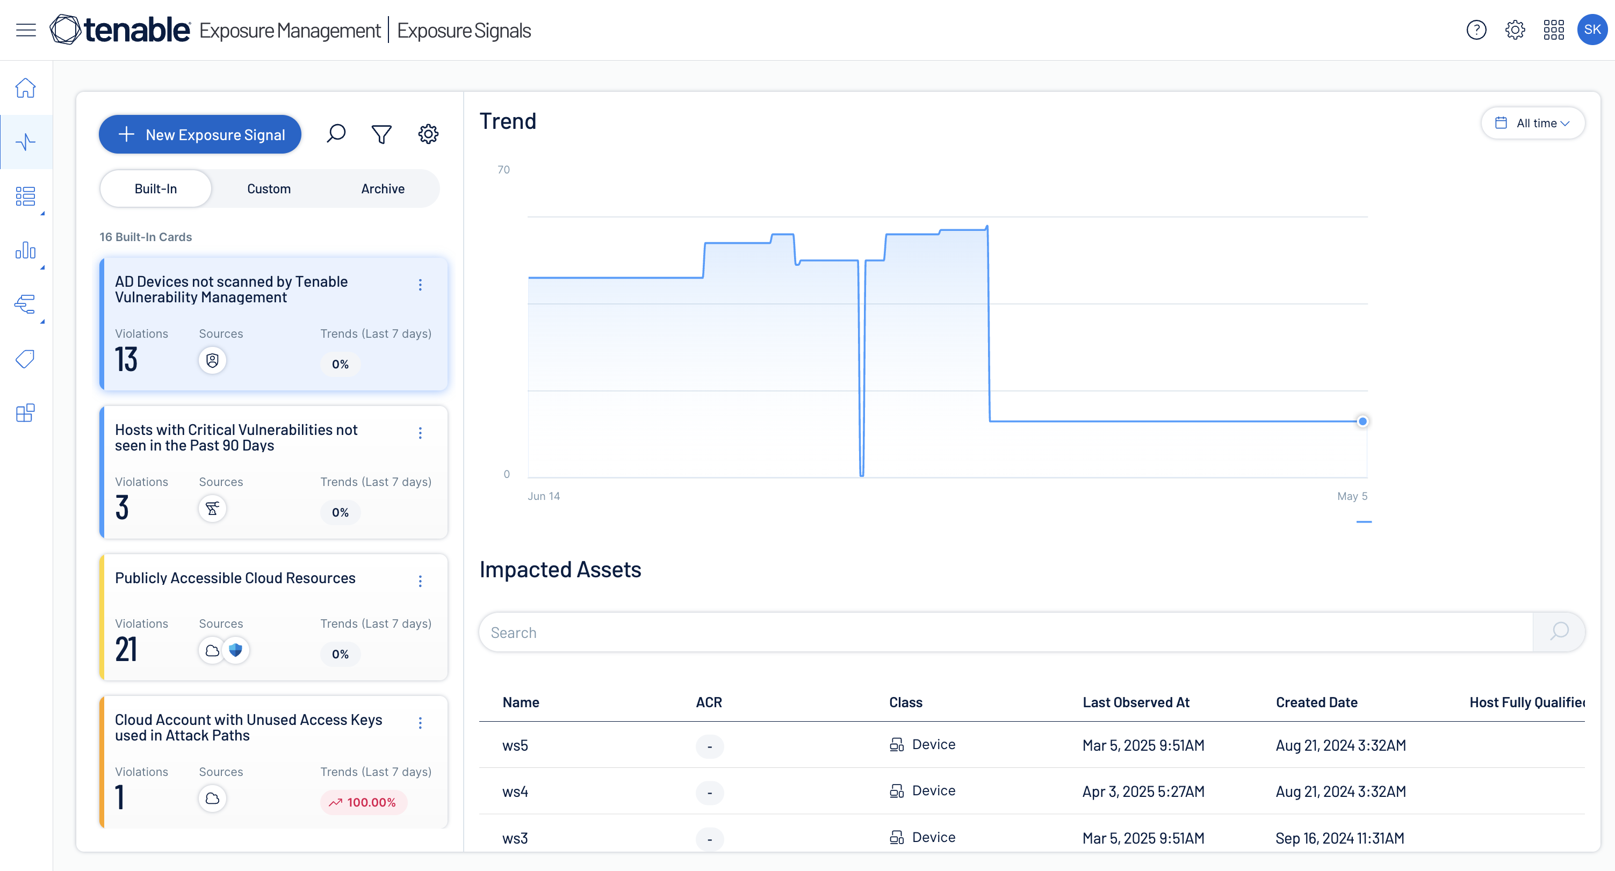Click the help question mark icon
Image resolution: width=1615 pixels, height=871 pixels.
pos(1476,30)
